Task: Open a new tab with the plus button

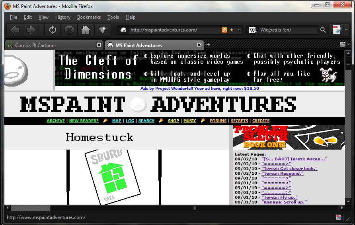Action: (208, 44)
